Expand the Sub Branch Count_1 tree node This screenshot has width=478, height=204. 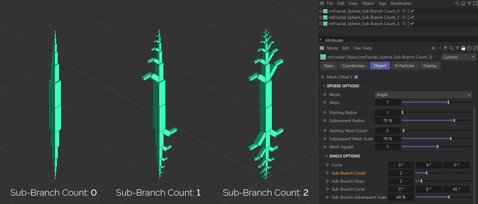coord(321,17)
